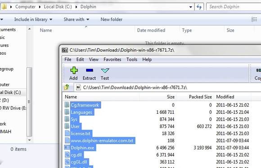The height and width of the screenshot is (168, 261).
Task: Click the change view icon in Explorer toolbar
Action: 254,19
